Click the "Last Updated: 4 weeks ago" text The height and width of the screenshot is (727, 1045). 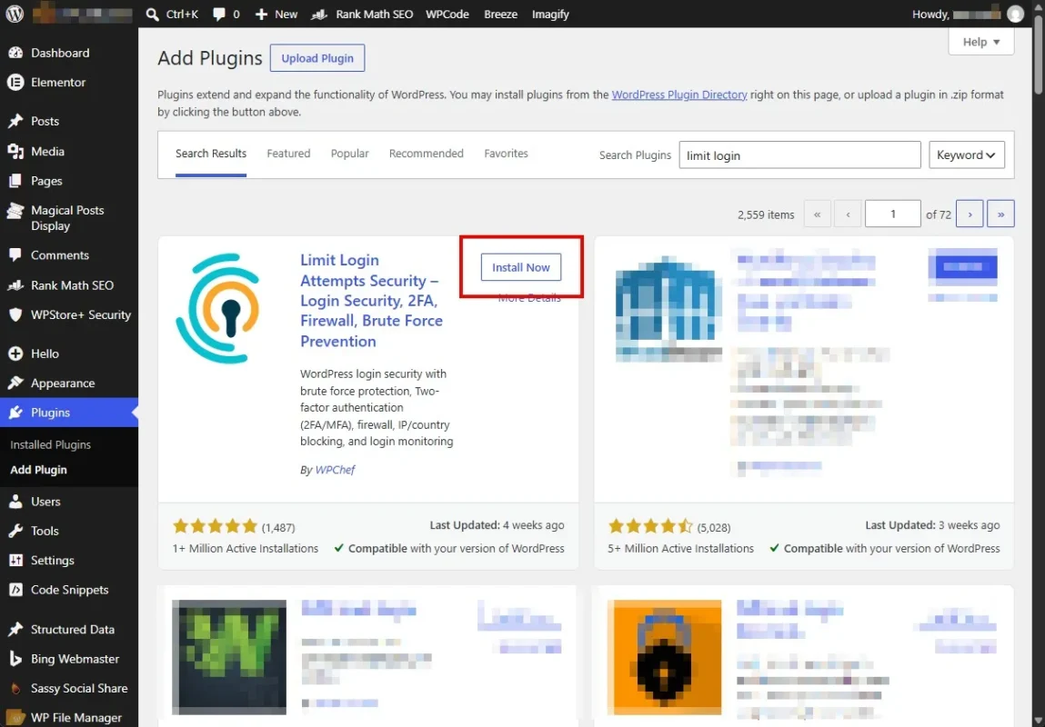coord(497,525)
